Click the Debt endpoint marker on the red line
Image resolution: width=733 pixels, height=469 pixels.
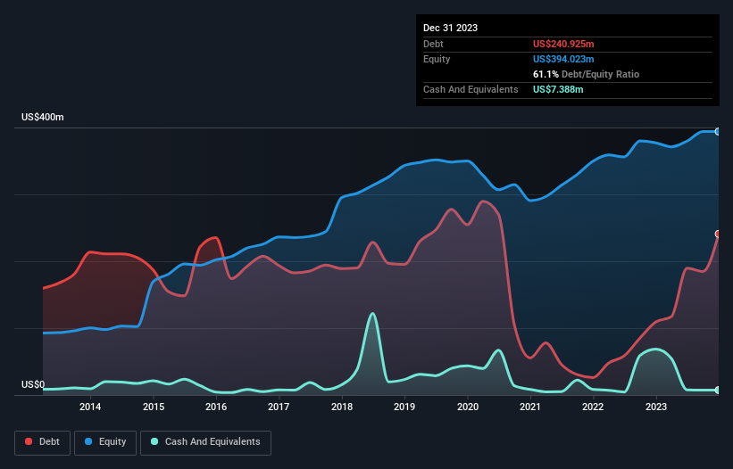pos(718,234)
